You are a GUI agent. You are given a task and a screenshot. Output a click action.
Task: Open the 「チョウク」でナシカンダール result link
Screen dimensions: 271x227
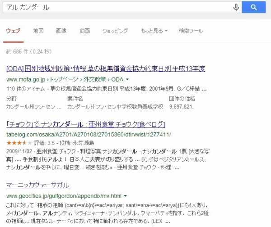click(x=85, y=124)
